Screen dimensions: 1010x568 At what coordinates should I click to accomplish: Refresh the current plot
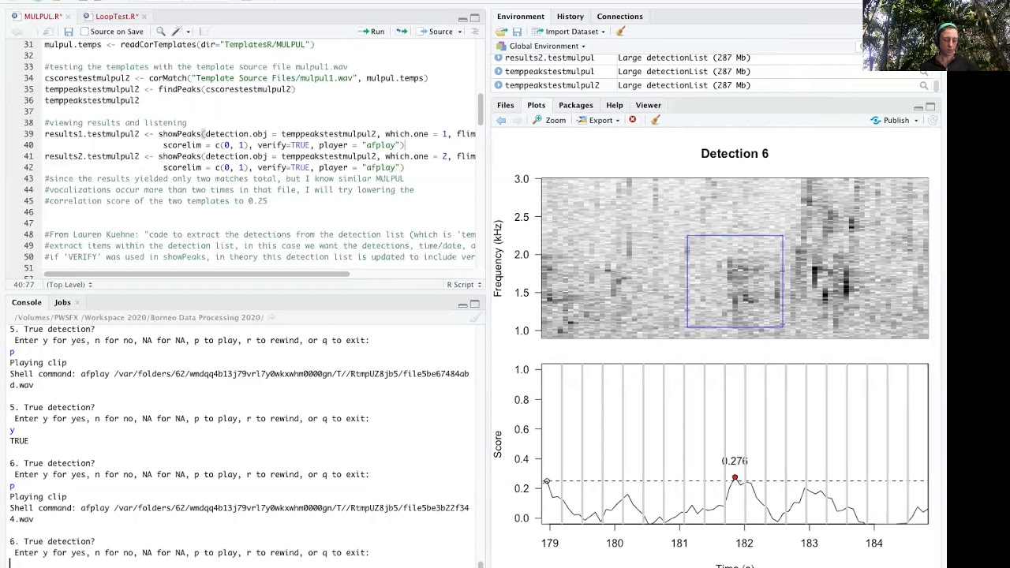tap(933, 120)
